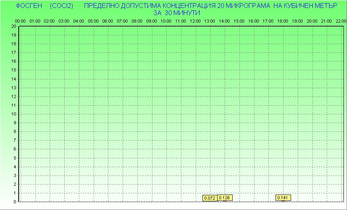Click the 22:00 time axis label
The width and height of the screenshot is (347, 210).
341,21
